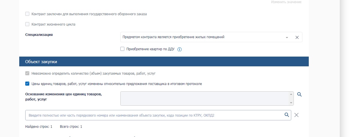Click the Найдено строк: 1 counter text
353x137 pixels.
click(39, 127)
